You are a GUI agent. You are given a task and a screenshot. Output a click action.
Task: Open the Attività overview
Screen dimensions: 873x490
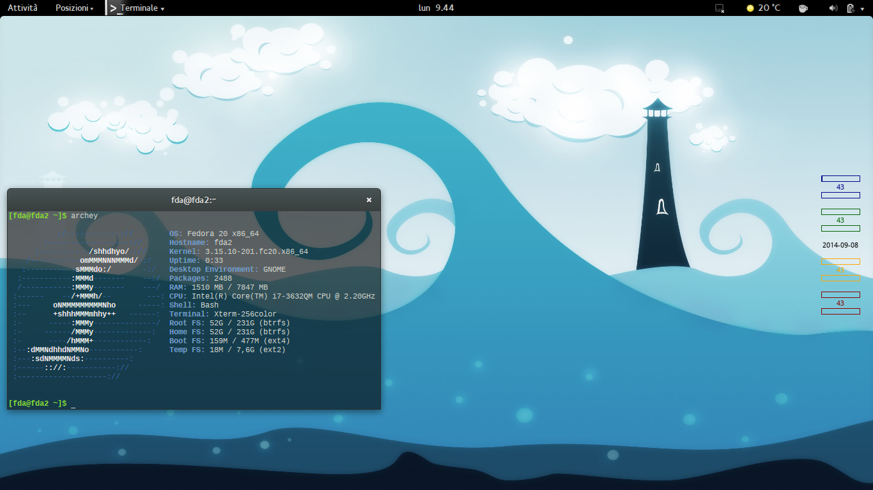[22, 8]
